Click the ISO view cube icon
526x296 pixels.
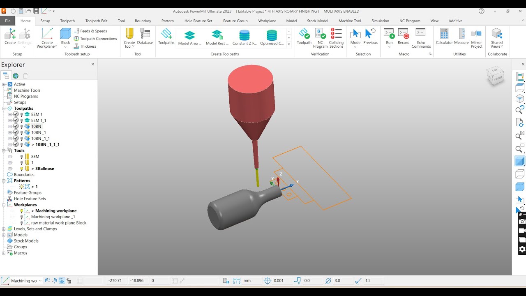point(520,99)
